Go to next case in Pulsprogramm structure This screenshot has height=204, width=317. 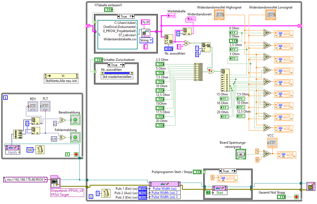click(235, 171)
